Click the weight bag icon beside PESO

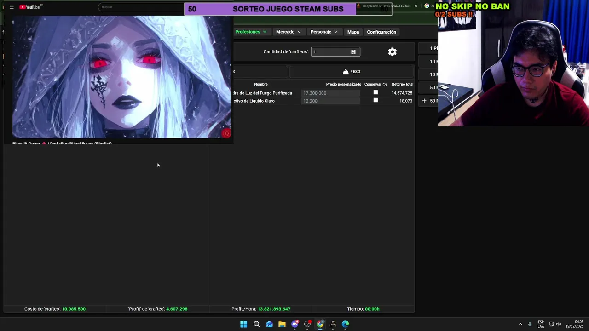[346, 72]
